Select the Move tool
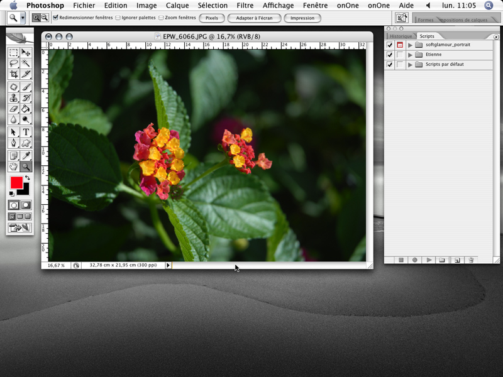Image resolution: width=503 pixels, height=377 pixels. [x=26, y=53]
